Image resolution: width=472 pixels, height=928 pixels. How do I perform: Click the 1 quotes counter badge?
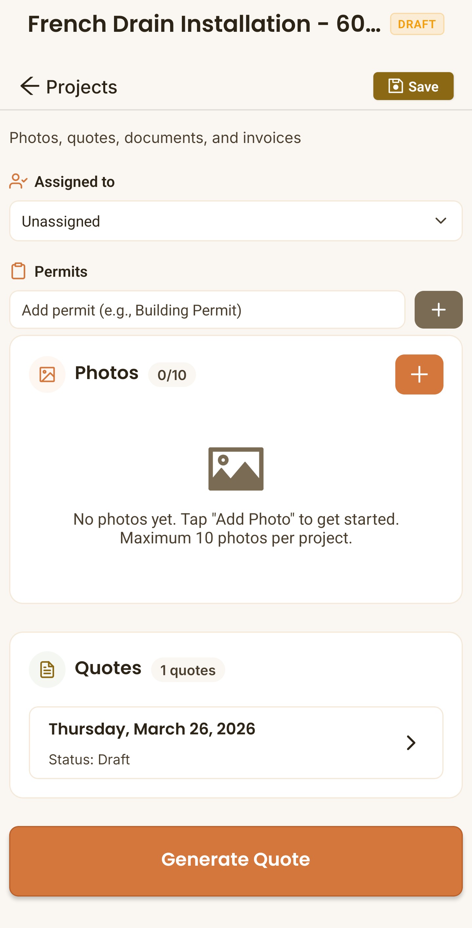tap(187, 670)
